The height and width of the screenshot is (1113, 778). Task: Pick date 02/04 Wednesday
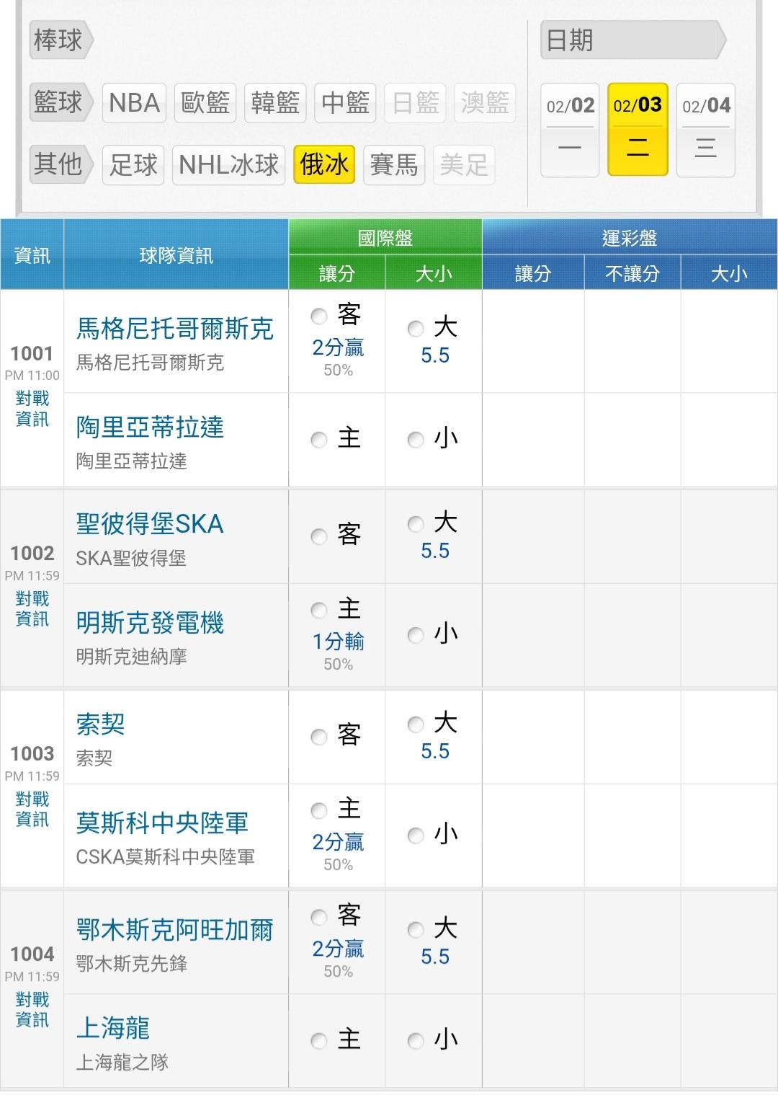pos(705,130)
